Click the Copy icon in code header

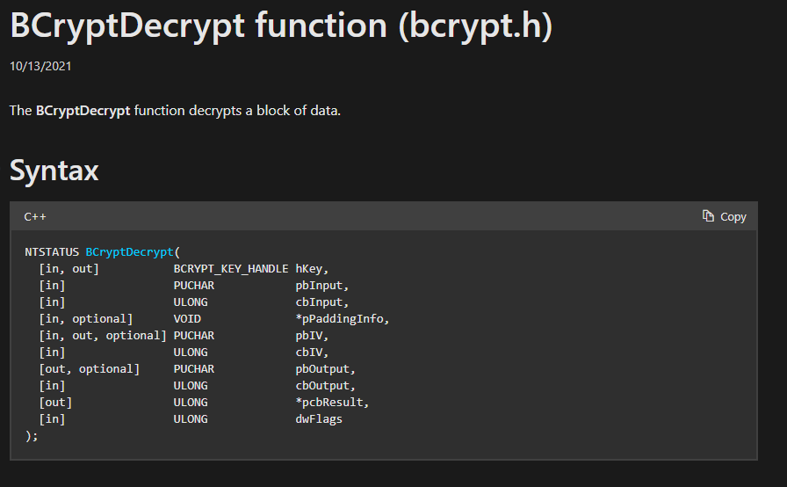pyautogui.click(x=708, y=216)
